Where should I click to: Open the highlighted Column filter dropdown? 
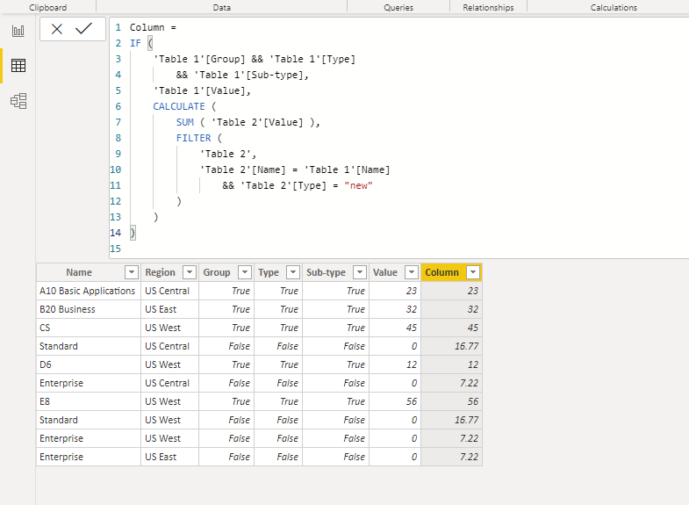pyautogui.click(x=473, y=272)
